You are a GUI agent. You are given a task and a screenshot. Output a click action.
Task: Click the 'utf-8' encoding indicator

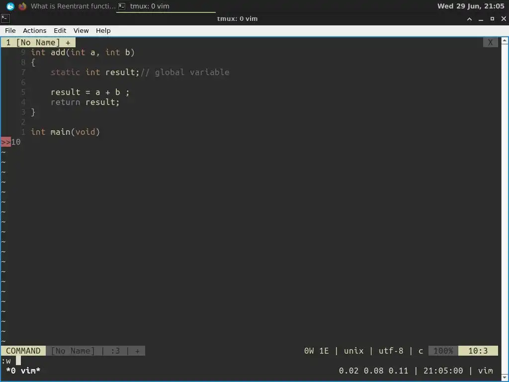pos(391,351)
